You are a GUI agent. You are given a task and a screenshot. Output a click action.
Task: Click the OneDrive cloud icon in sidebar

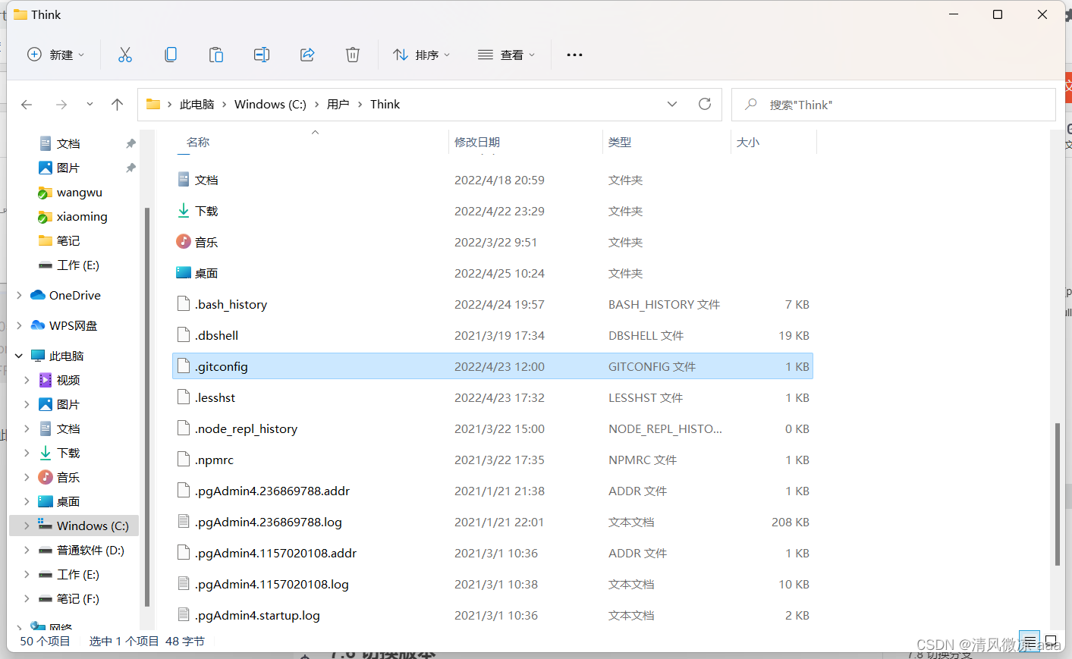(x=38, y=295)
